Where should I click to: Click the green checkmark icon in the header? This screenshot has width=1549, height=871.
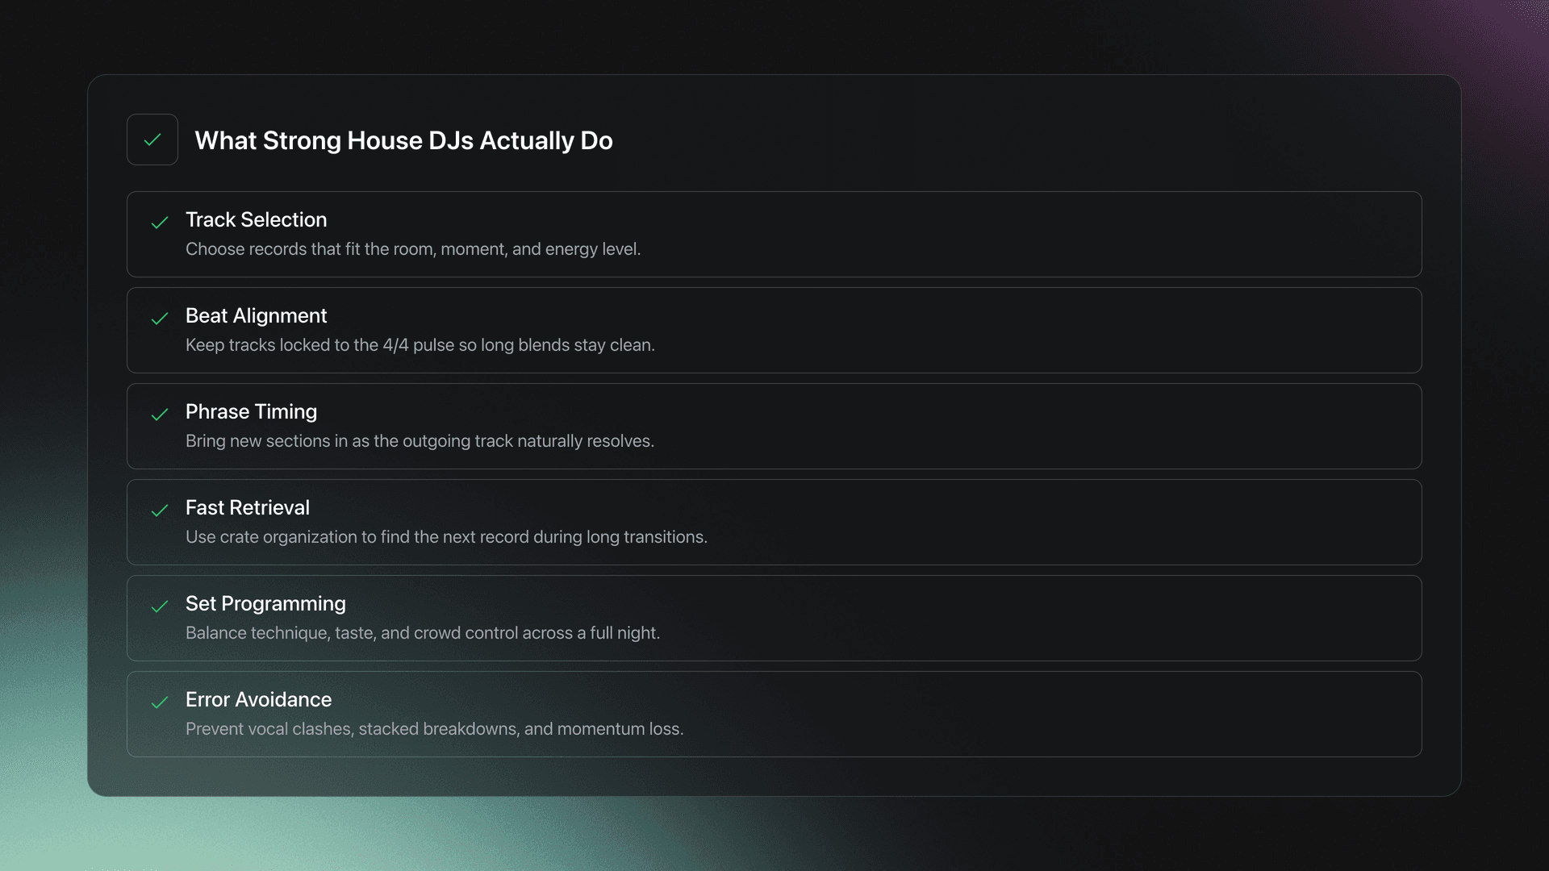(152, 140)
